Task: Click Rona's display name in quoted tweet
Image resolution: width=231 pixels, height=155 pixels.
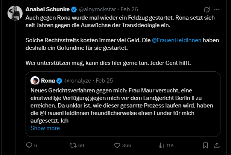Action: [48, 80]
